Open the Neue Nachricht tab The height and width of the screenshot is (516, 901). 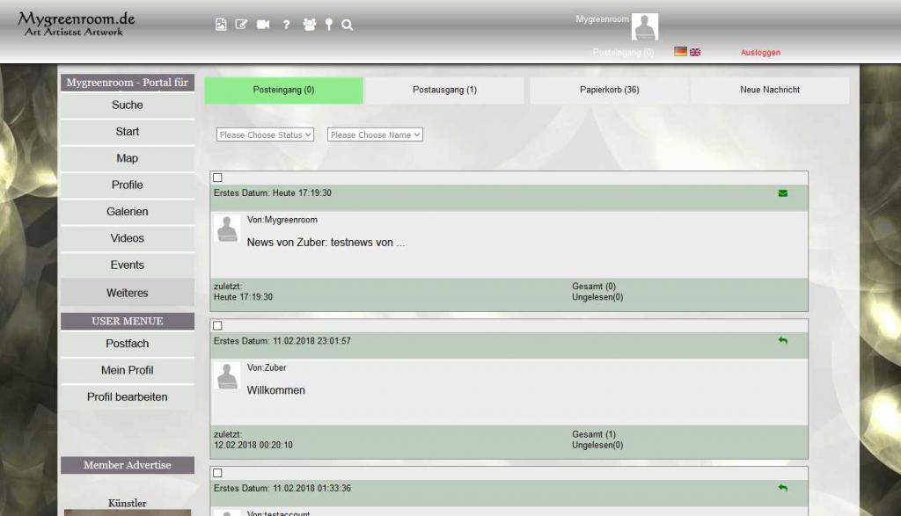(770, 91)
